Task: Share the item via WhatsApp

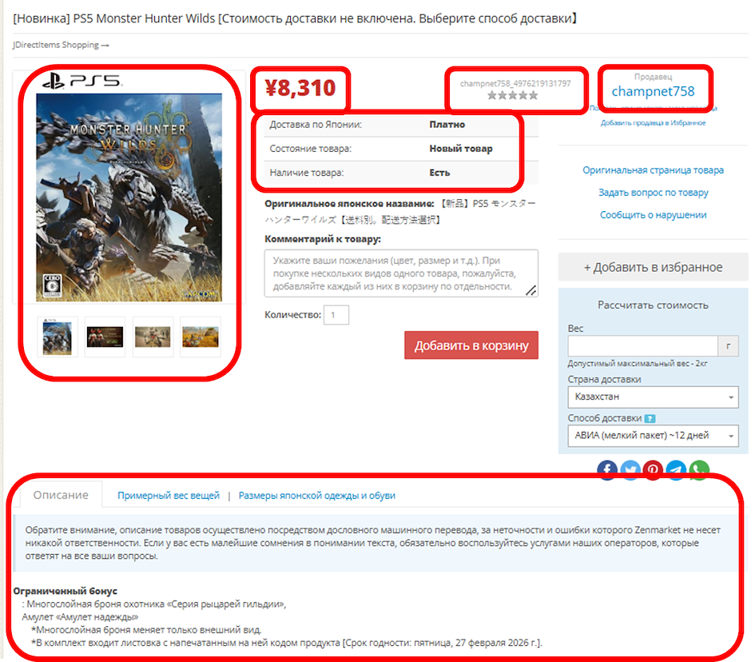Action: 699,470
